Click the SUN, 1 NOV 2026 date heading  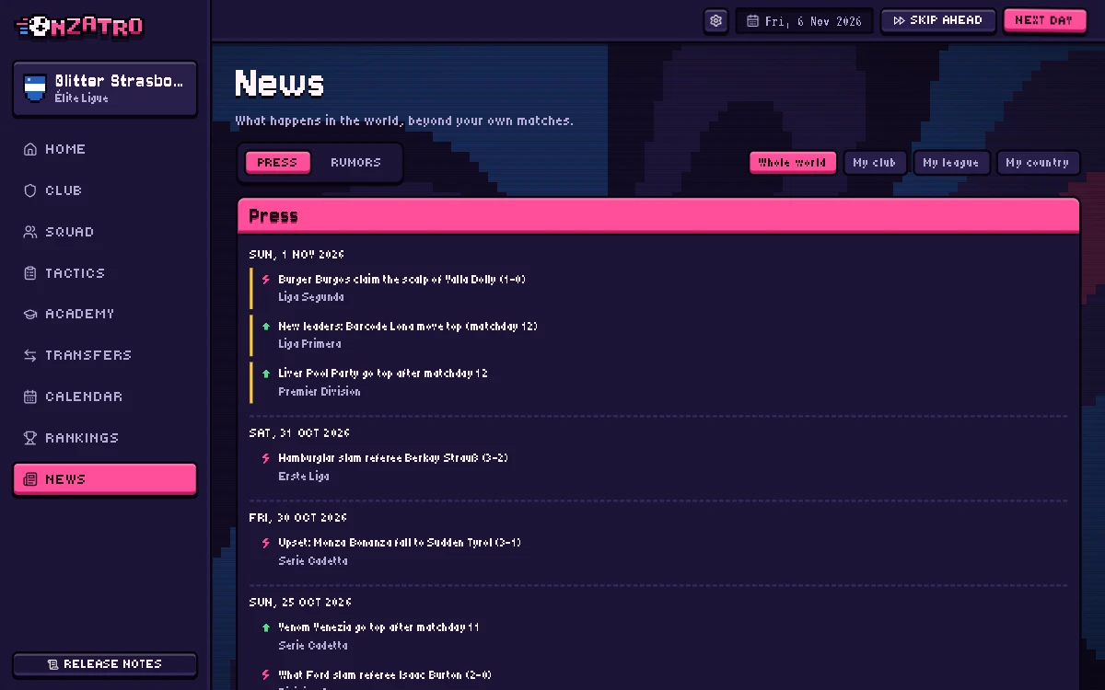pyautogui.click(x=297, y=255)
